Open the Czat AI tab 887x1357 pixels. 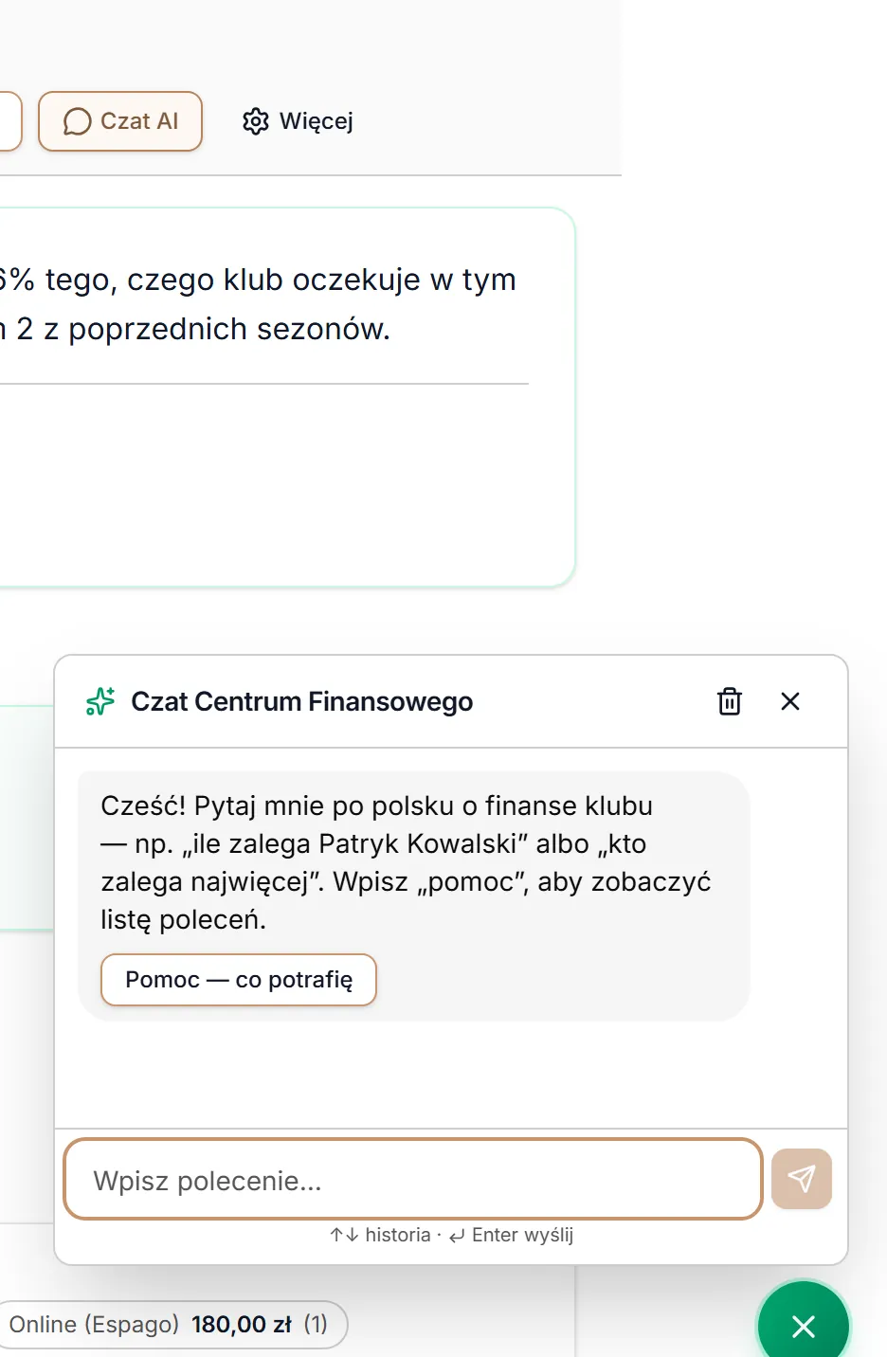tap(120, 121)
